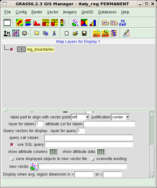The image size is (157, 188).
Task: Check overwrite existing option
Action: tap(92, 159)
